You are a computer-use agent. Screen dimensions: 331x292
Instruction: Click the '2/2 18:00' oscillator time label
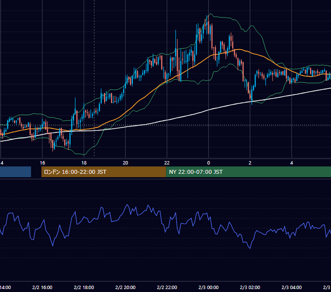coord(84,287)
